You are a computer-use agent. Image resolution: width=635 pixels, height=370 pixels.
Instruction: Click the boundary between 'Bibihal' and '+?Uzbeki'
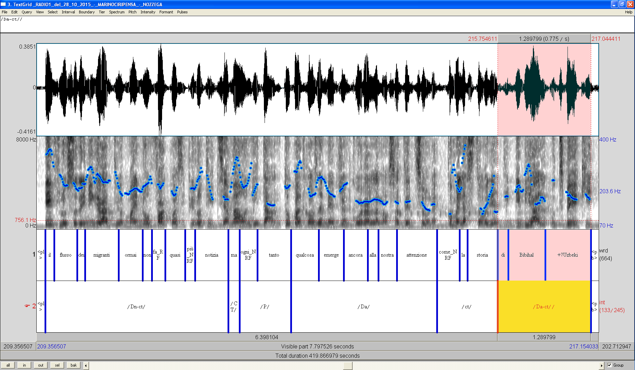[x=545, y=255]
